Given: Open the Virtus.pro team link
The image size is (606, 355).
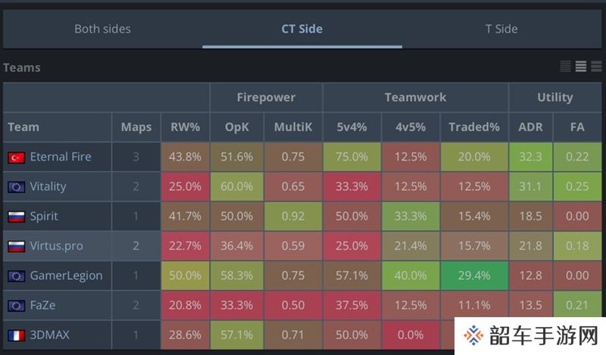Looking at the screenshot, I should click(x=56, y=246).
